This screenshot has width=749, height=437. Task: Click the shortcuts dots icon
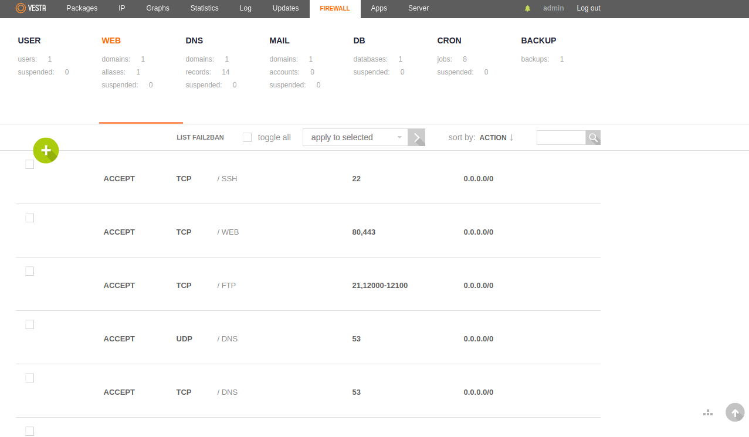(x=708, y=413)
